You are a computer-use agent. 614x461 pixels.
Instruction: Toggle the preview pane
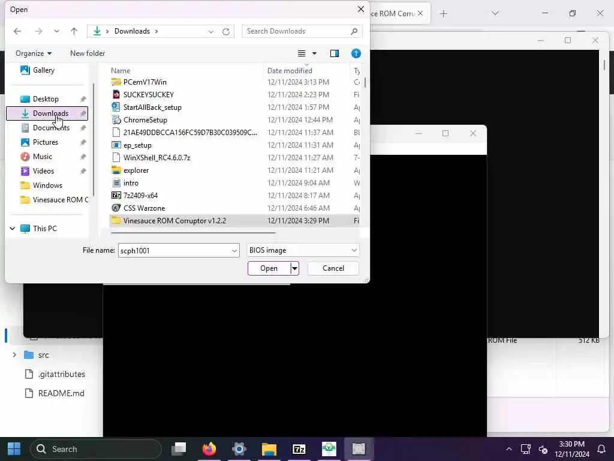click(335, 53)
